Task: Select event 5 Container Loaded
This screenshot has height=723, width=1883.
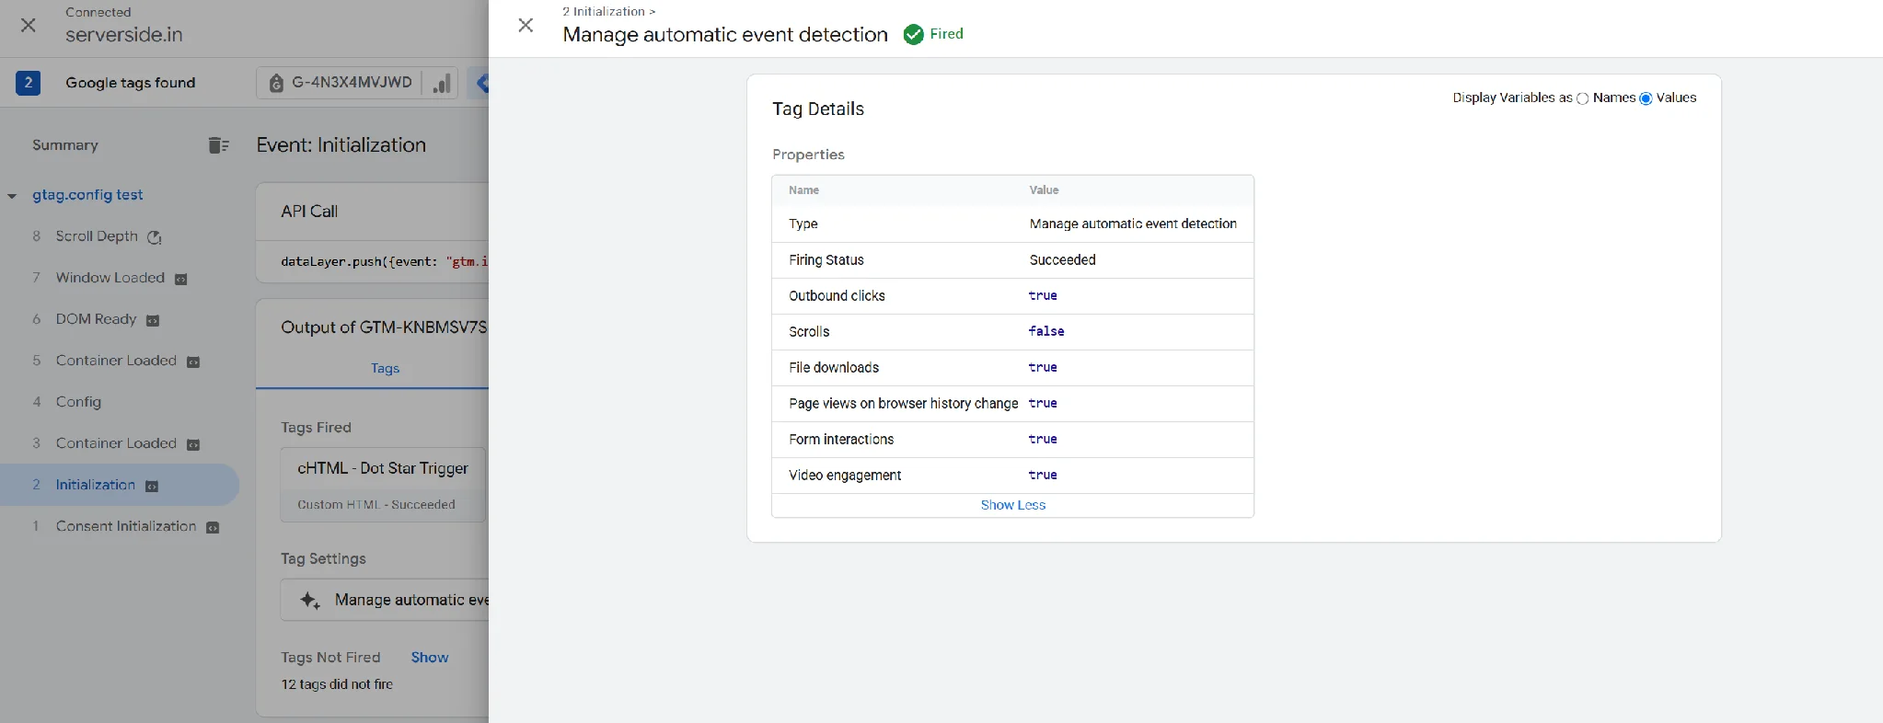Action: click(x=116, y=361)
